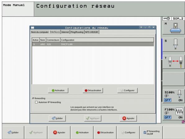
Task: Click the Configurer button in the dialog
Action: [x=128, y=90]
